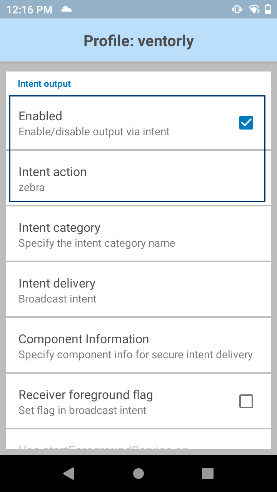Screen dimensions: 277x492
Task: Tap the Intent output section header
Action: tap(44, 83)
